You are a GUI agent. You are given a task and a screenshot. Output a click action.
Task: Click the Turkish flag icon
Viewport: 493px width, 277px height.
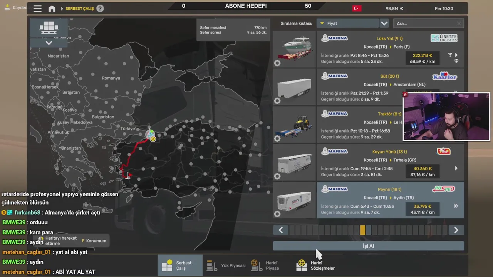[357, 8]
